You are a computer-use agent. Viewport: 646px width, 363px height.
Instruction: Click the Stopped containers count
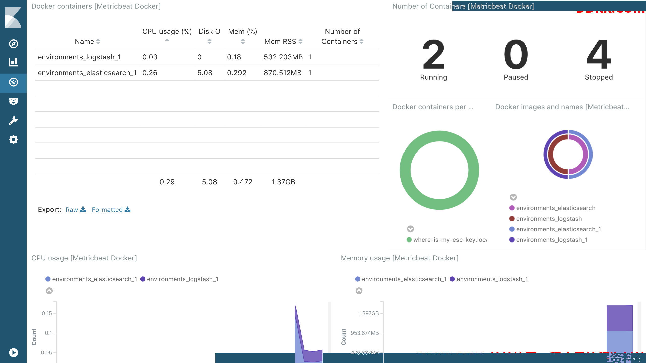coord(599,54)
